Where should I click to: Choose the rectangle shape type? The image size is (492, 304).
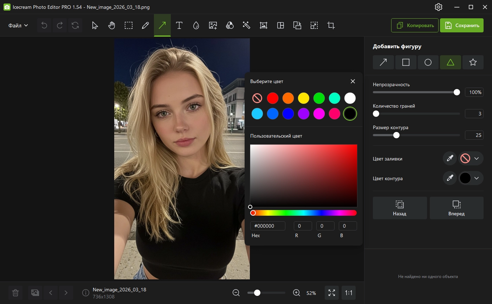(x=406, y=62)
